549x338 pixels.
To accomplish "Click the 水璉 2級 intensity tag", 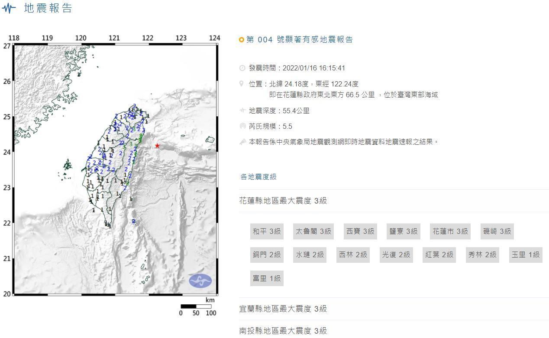I will coord(310,255).
